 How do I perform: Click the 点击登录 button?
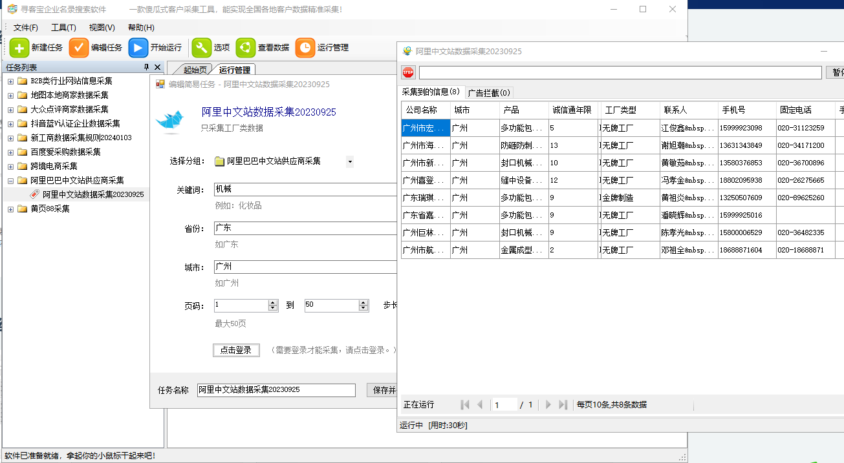pyautogui.click(x=236, y=350)
